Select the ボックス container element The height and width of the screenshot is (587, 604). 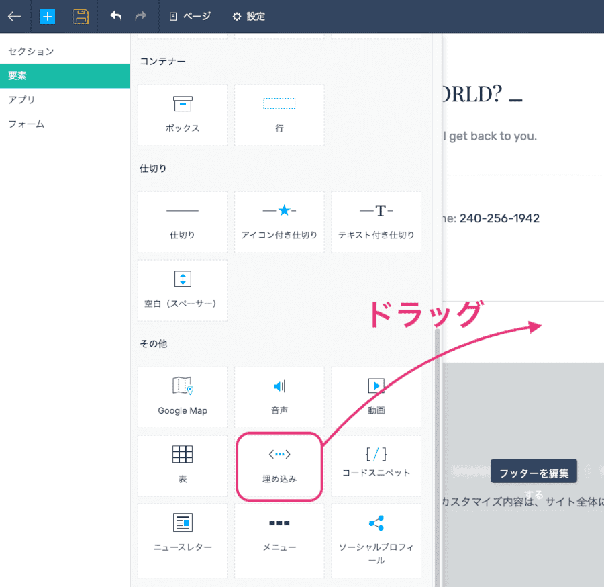pyautogui.click(x=183, y=115)
